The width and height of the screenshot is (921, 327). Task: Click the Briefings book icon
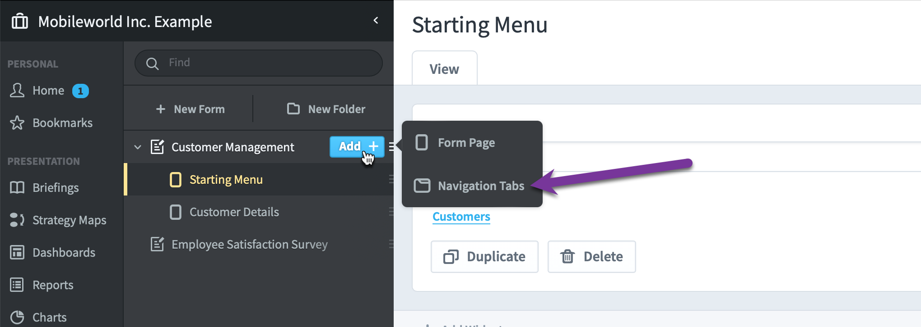pyautogui.click(x=17, y=187)
